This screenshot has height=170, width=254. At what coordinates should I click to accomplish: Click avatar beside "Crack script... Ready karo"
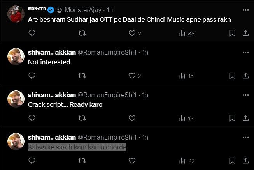16,99
